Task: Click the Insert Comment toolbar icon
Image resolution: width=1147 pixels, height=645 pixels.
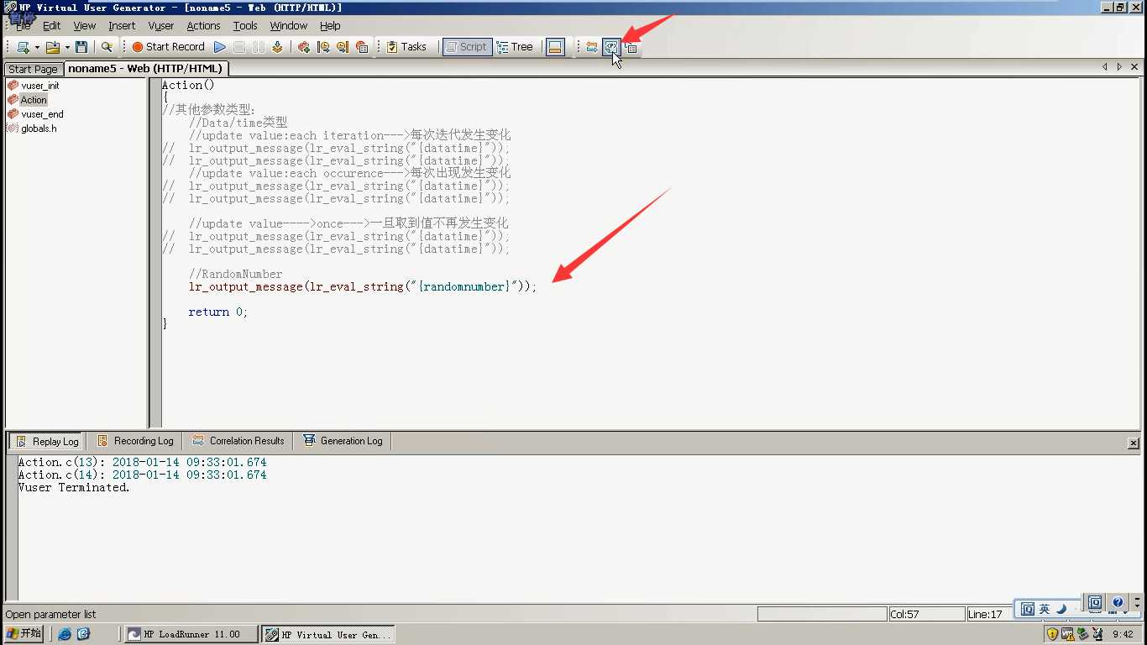Action: click(362, 47)
